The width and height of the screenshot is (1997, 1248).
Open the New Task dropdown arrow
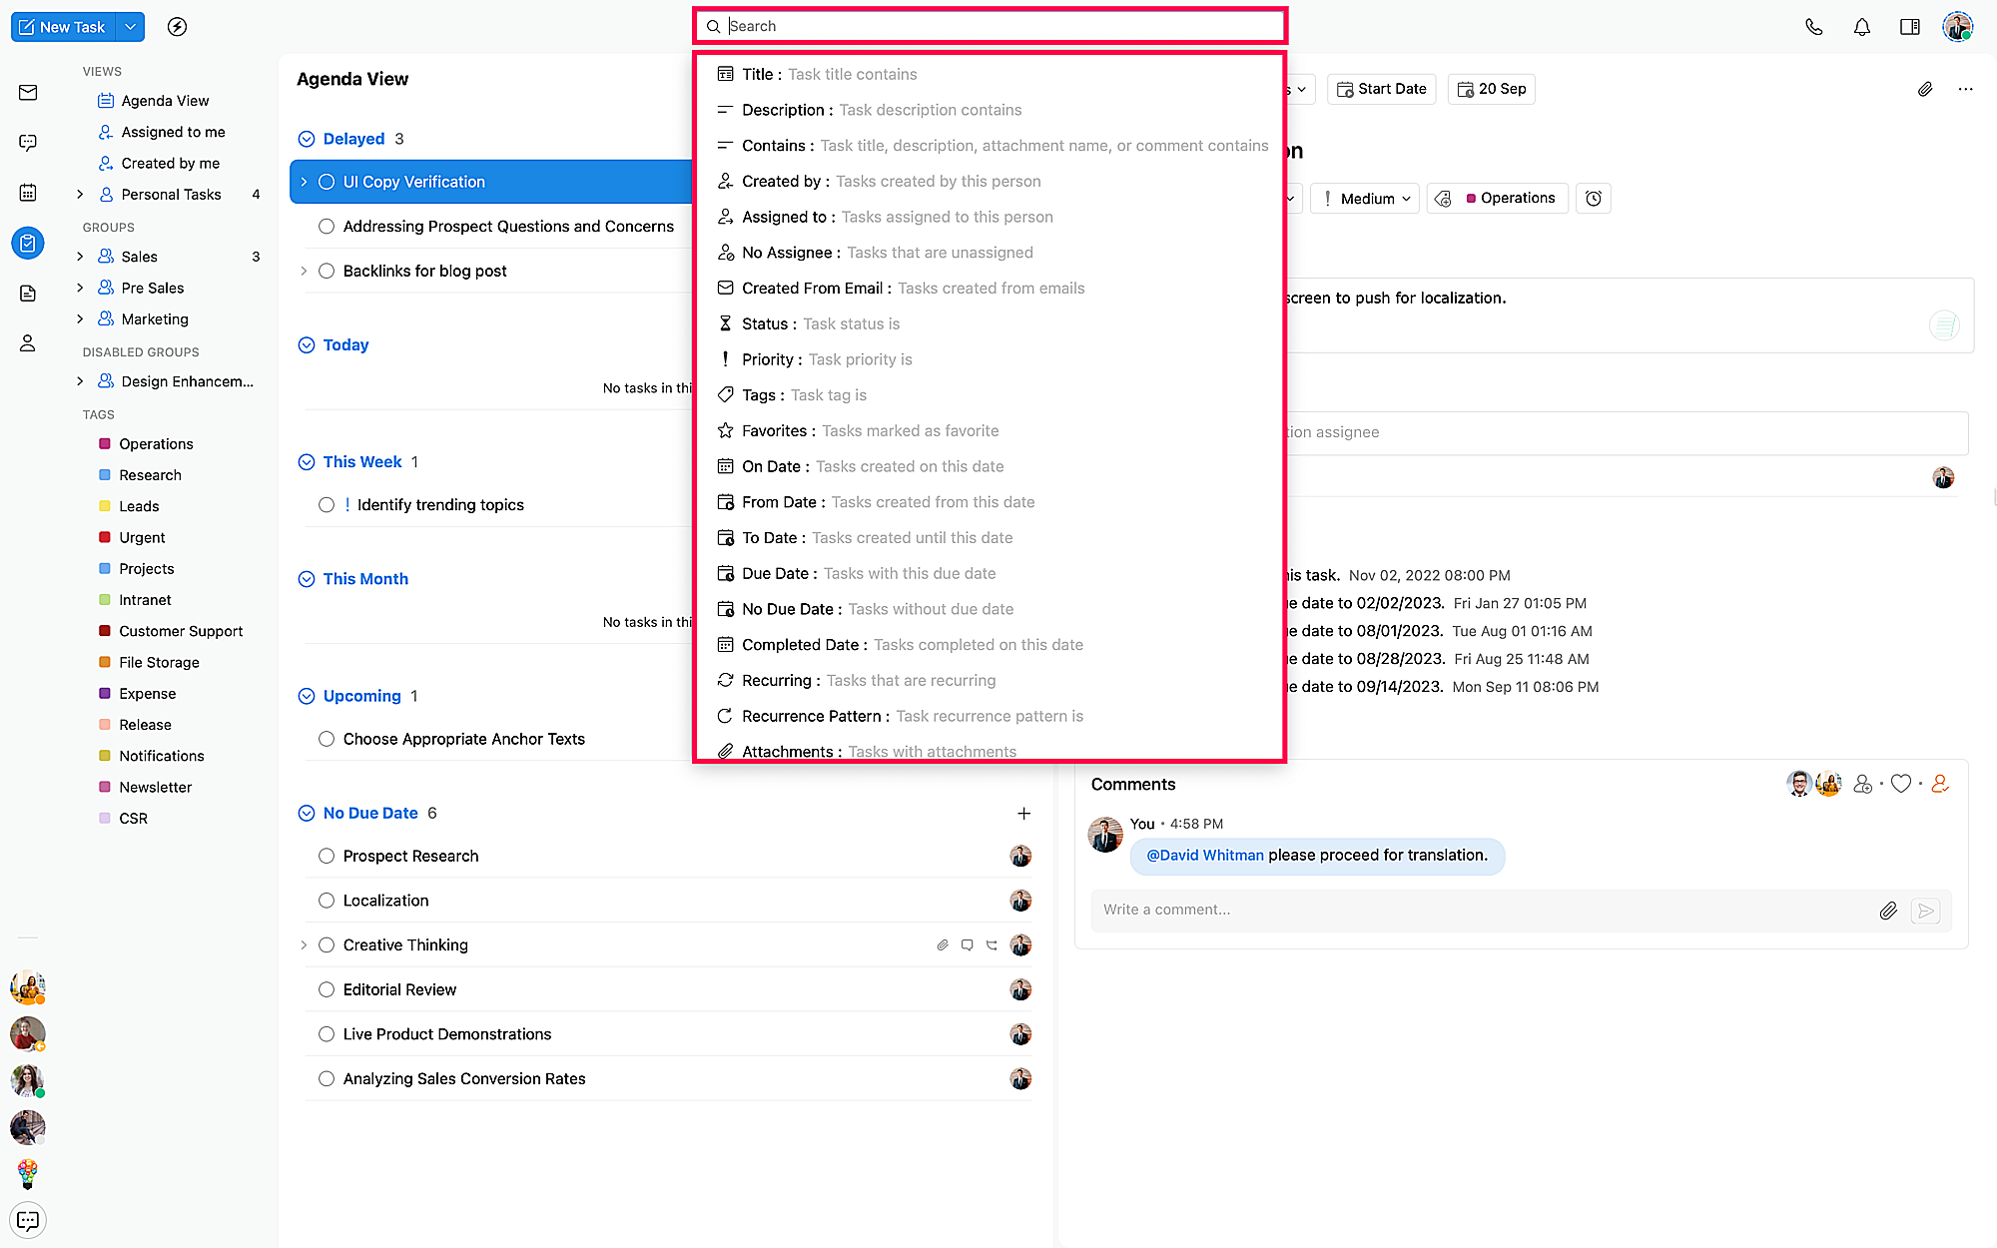(x=130, y=27)
